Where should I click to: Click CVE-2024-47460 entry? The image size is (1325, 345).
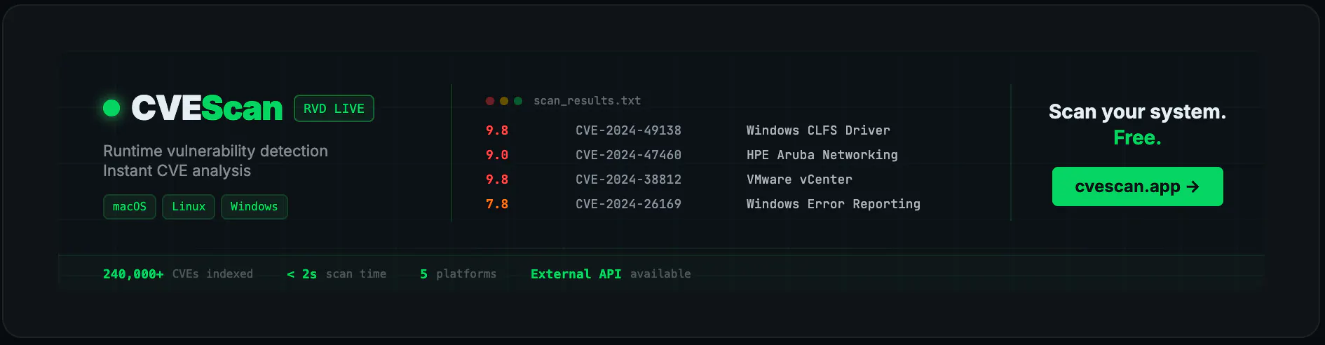point(628,155)
